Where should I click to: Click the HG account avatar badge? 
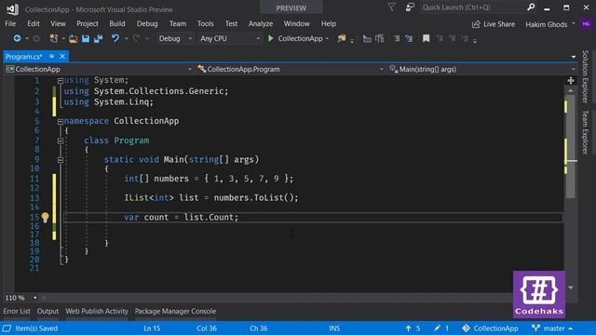[x=586, y=24]
